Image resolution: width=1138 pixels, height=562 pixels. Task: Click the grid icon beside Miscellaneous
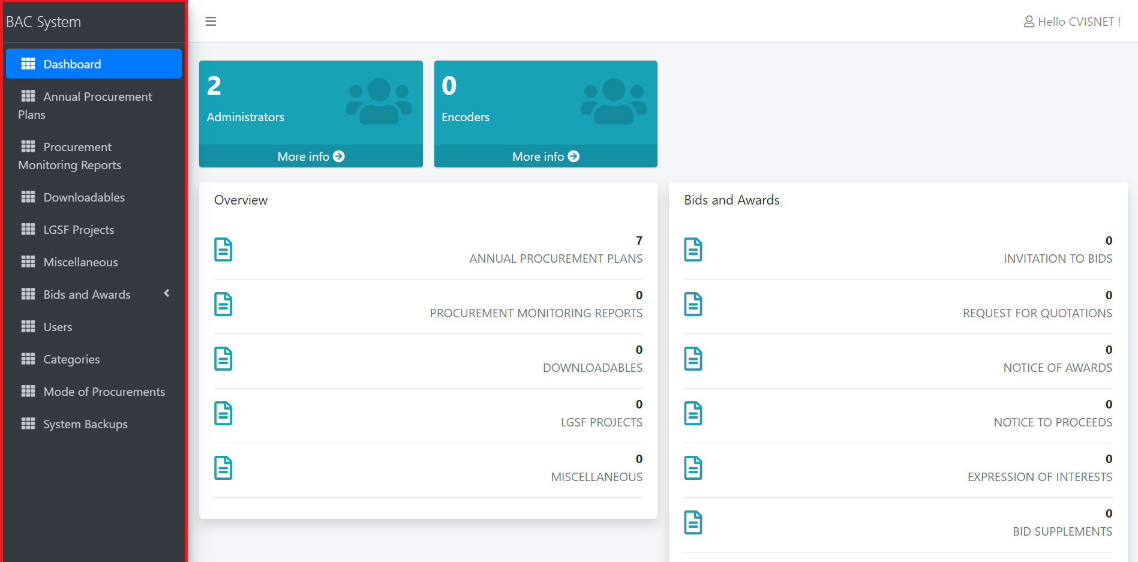coord(28,262)
